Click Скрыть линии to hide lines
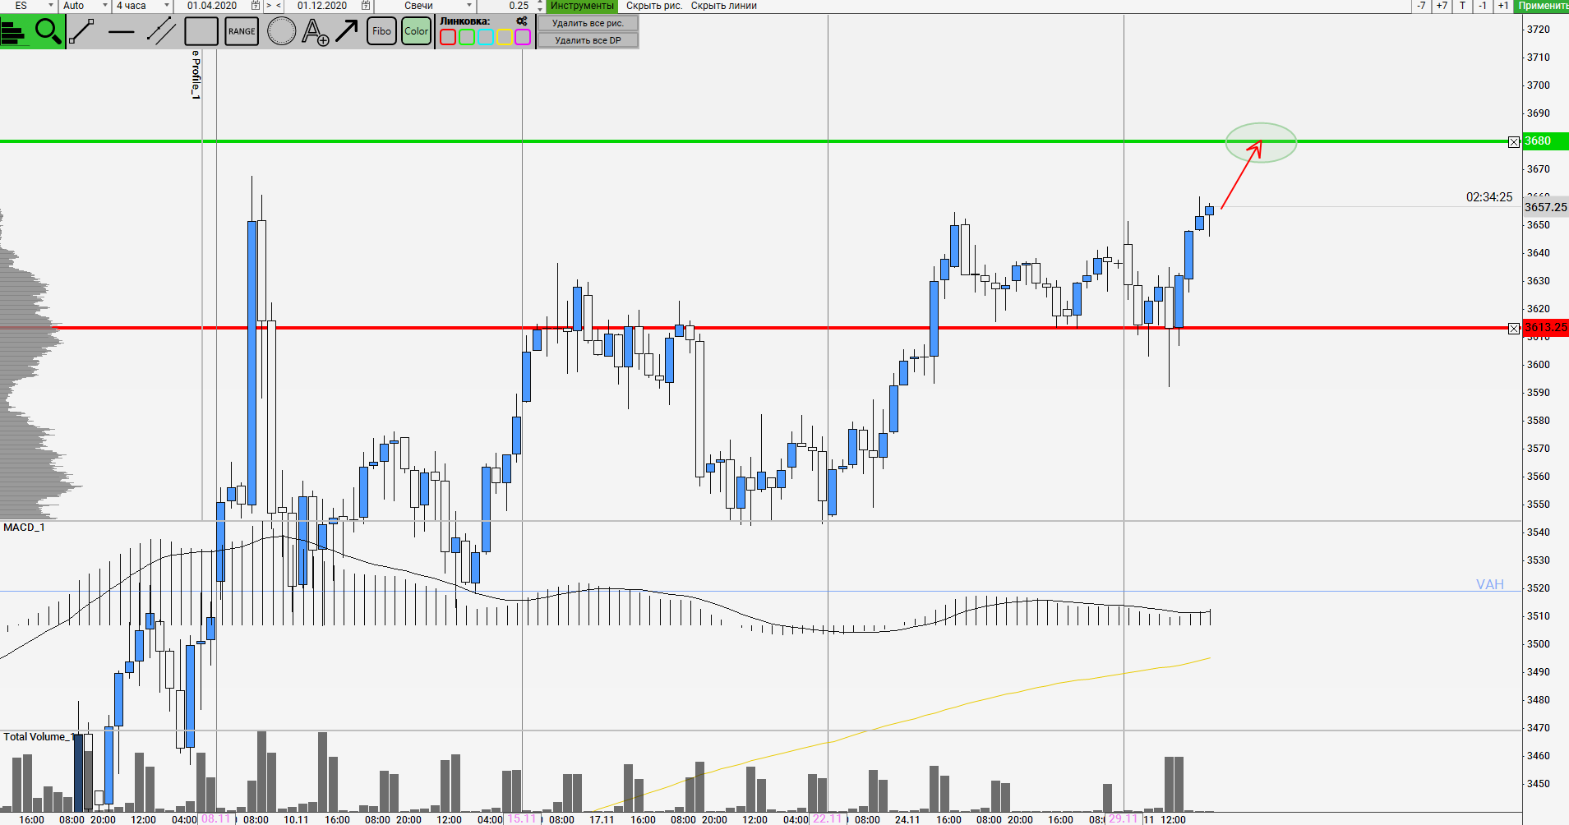The width and height of the screenshot is (1569, 825). [x=724, y=6]
